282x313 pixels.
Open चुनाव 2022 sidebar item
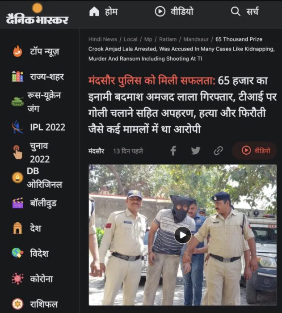(40, 153)
